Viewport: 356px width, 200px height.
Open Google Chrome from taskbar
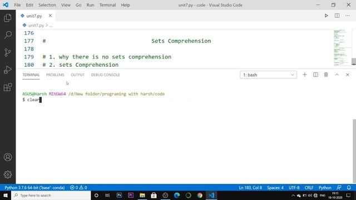tap(200, 195)
